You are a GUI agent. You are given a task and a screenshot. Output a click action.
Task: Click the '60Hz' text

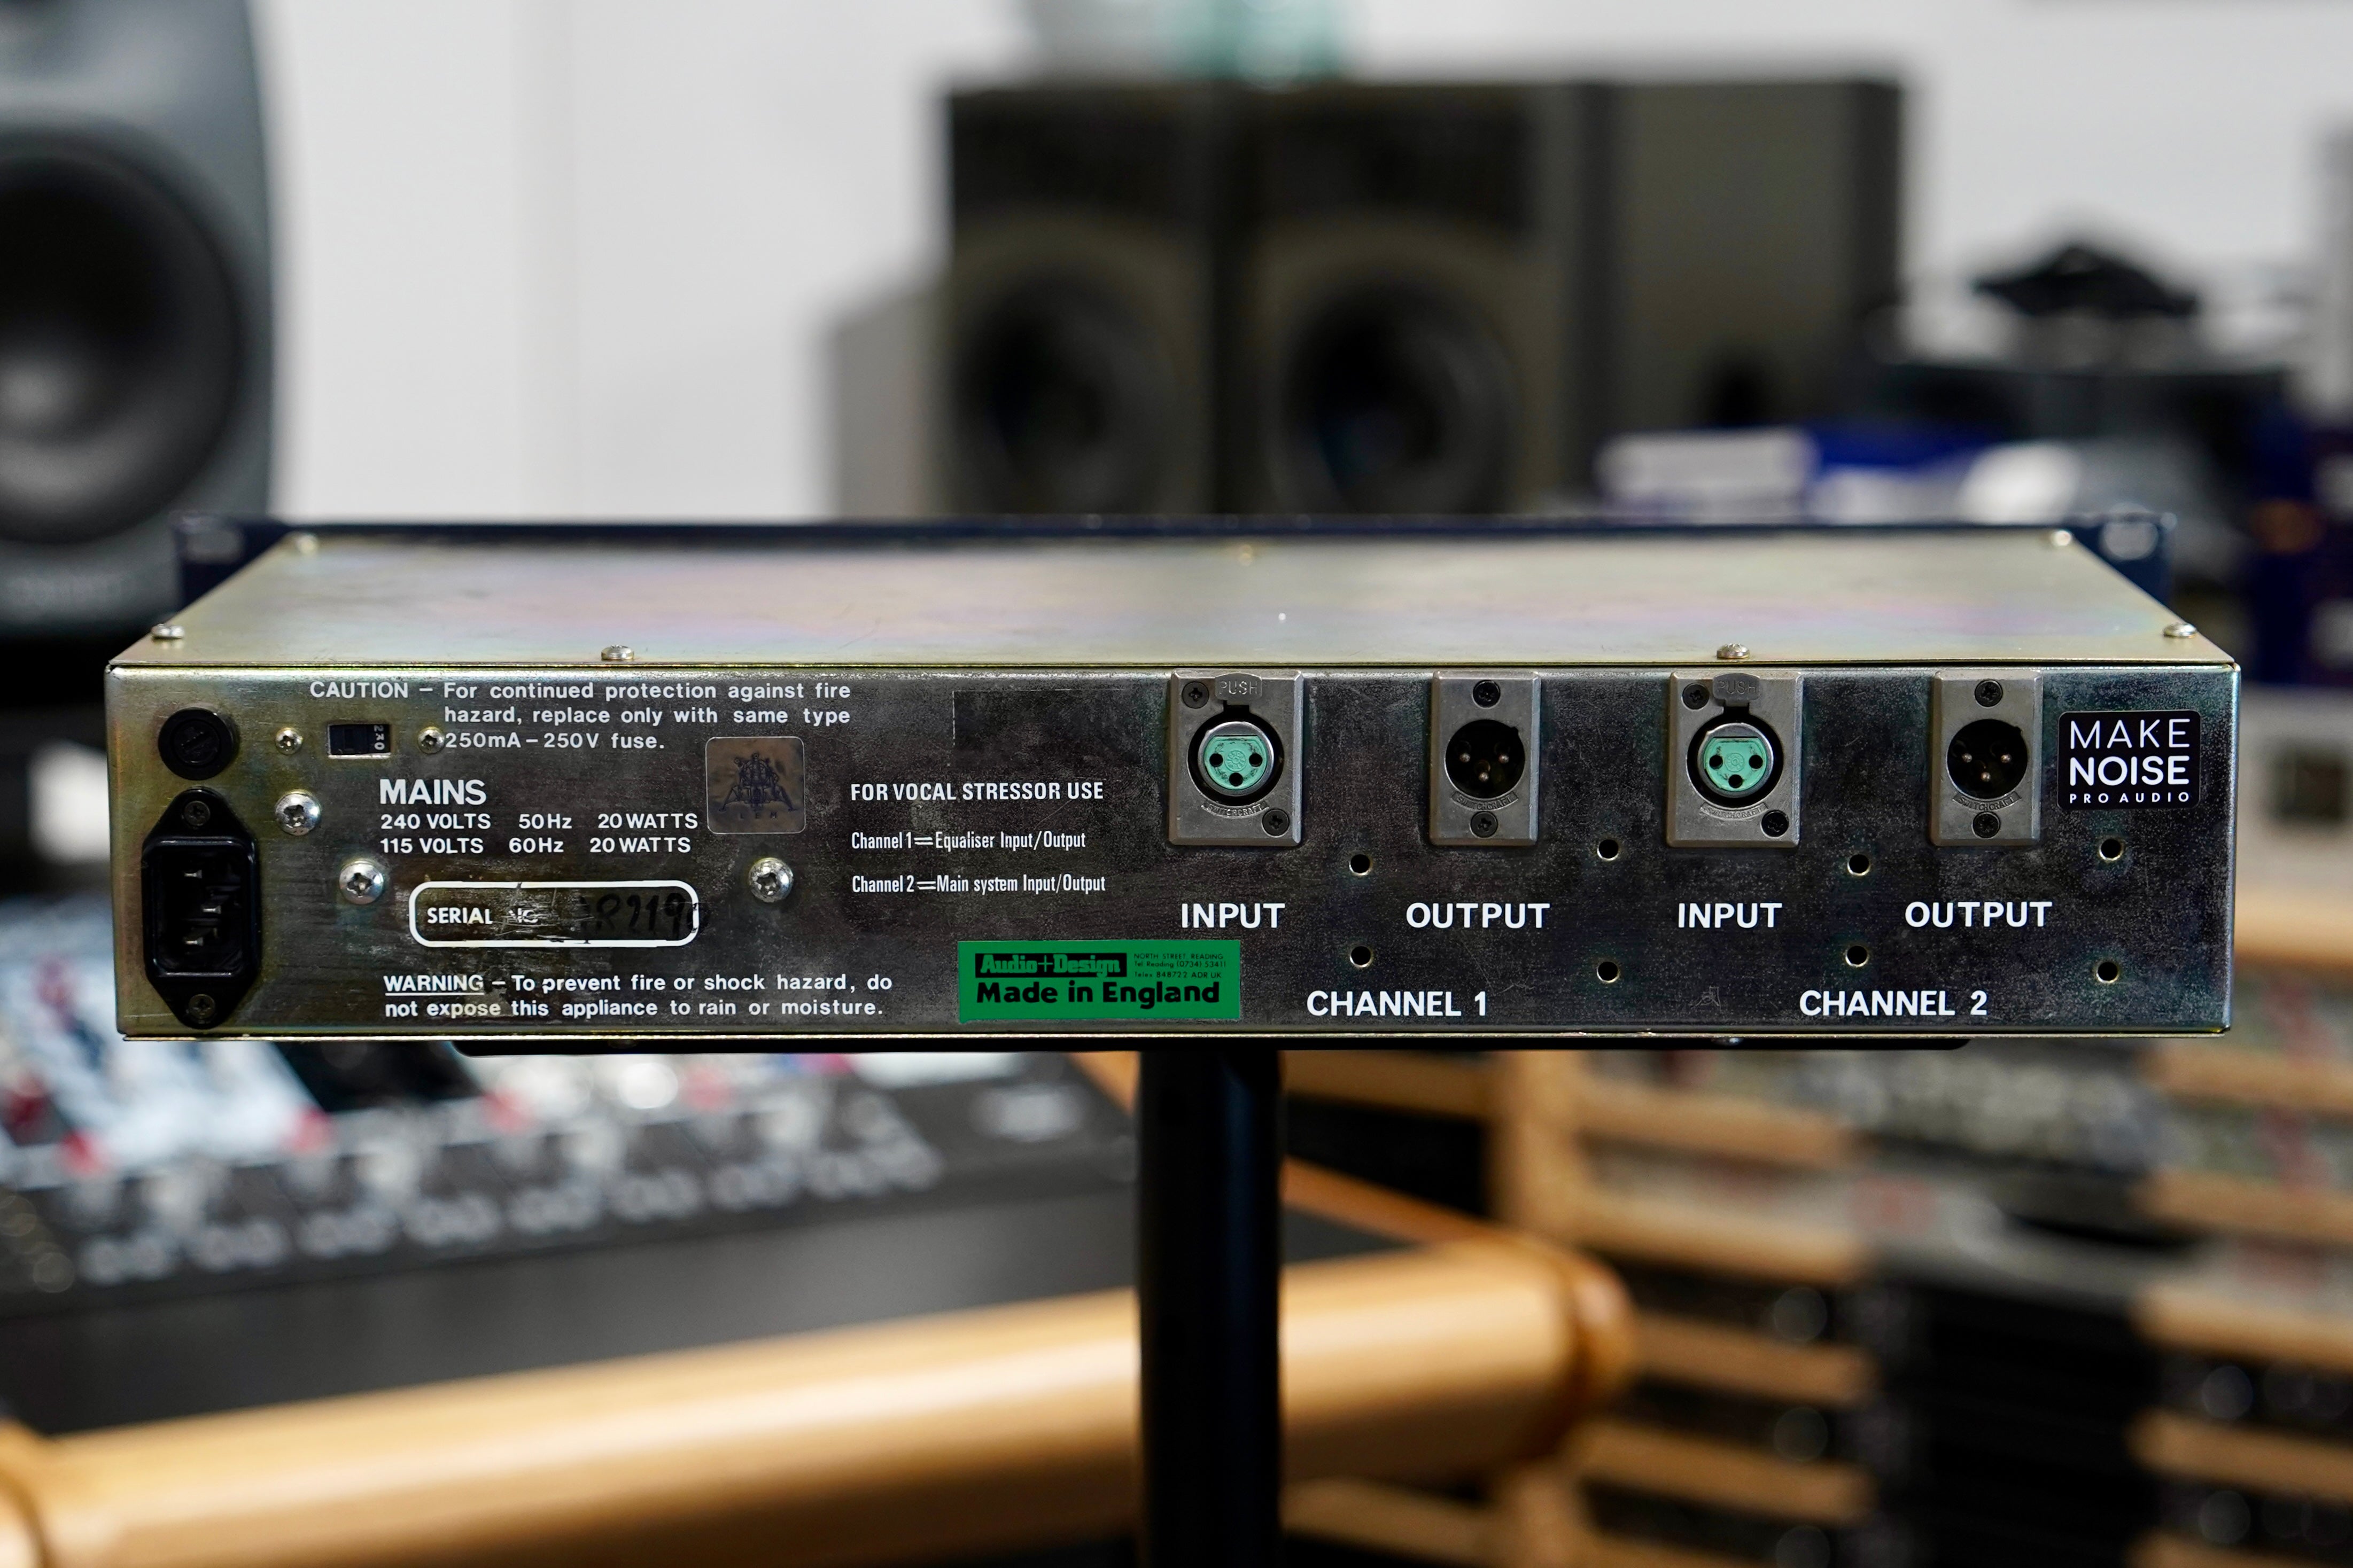point(536,845)
